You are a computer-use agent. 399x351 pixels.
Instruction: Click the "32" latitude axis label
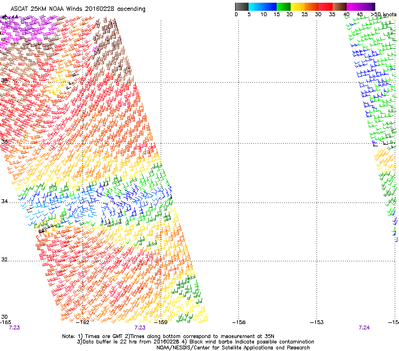pyautogui.click(x=4, y=260)
